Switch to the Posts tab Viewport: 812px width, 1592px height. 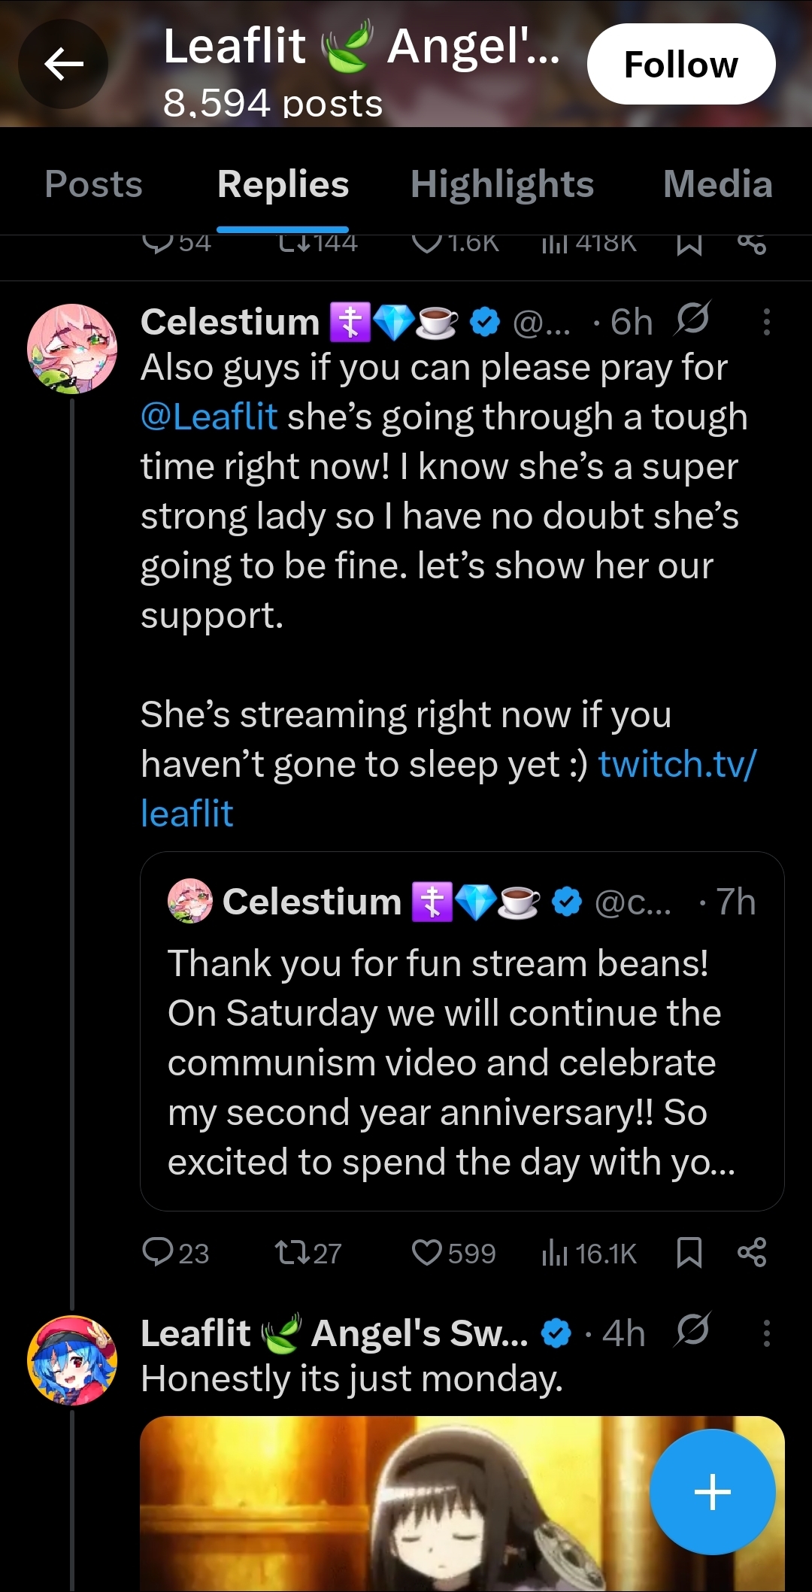[x=93, y=184]
